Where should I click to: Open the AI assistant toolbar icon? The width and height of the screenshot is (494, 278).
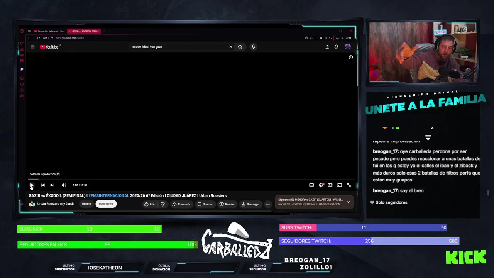tap(349, 38)
